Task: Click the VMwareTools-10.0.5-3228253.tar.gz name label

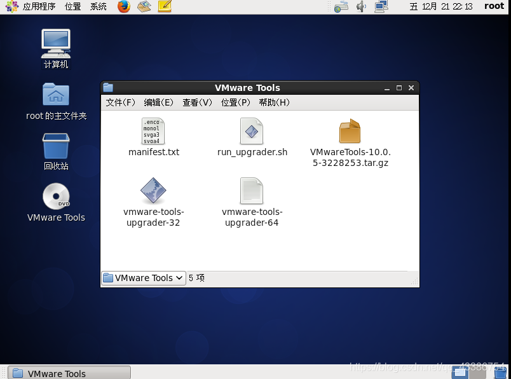Action: tap(350, 158)
